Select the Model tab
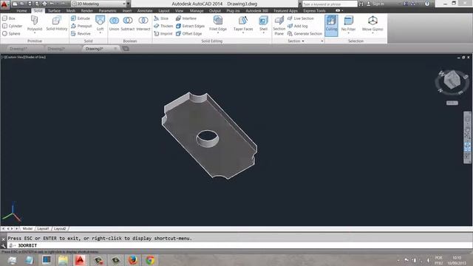 (27, 228)
